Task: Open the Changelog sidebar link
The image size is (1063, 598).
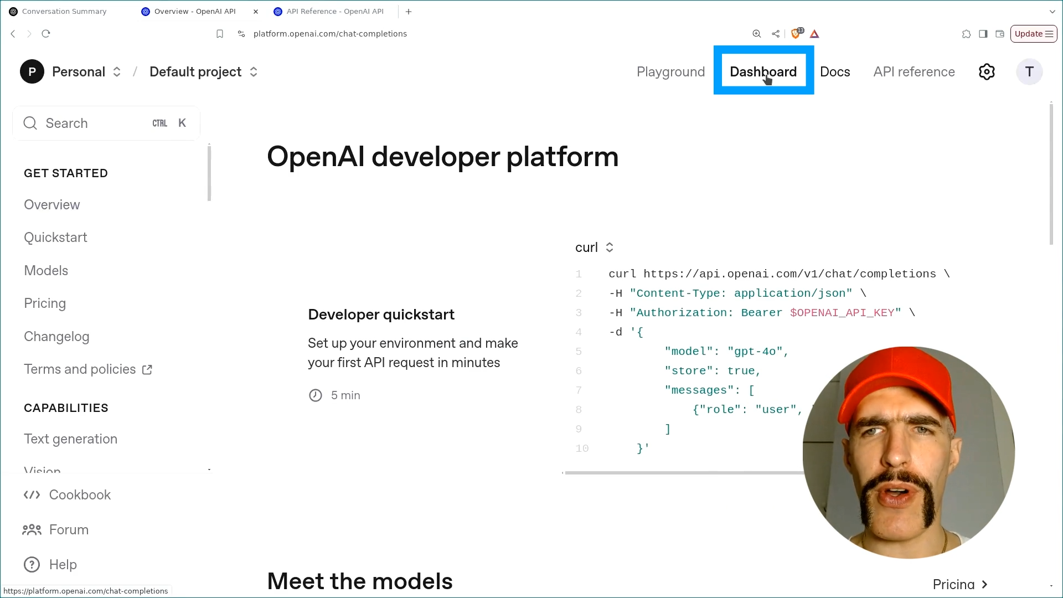Action: tap(56, 337)
